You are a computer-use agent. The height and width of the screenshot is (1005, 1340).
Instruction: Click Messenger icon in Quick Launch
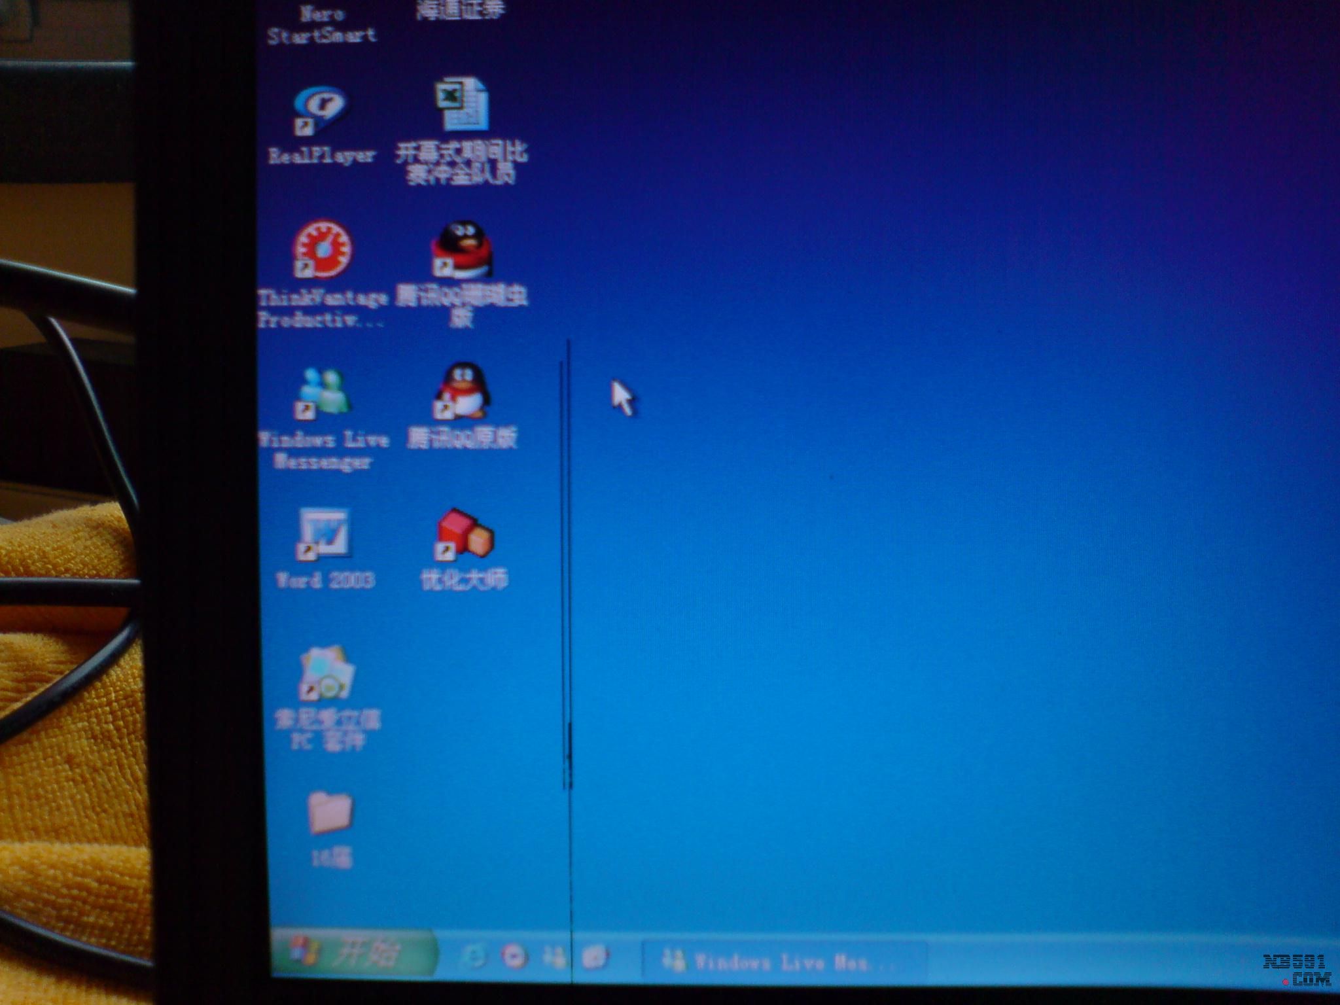(x=554, y=958)
